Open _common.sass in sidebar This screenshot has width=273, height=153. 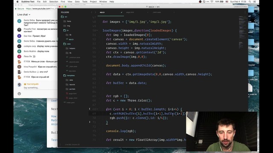(x=73, y=57)
